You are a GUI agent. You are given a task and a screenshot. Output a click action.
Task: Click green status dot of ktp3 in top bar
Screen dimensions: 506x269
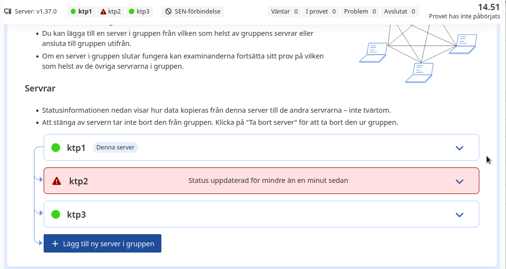131,12
